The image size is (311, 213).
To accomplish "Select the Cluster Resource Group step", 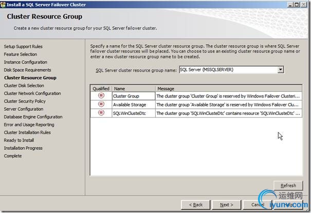I will pyautogui.click(x=30, y=78).
